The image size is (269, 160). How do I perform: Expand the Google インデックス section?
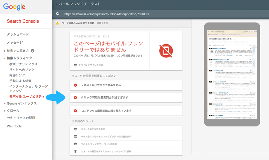point(5,103)
